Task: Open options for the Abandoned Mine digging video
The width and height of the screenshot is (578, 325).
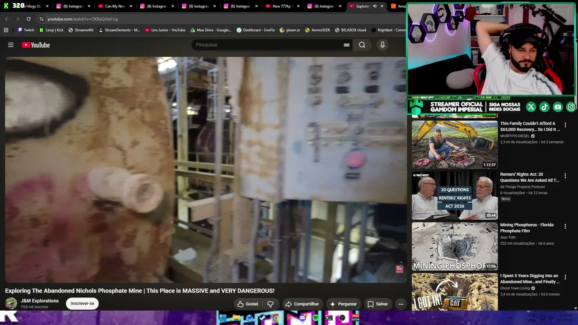Action: click(565, 277)
